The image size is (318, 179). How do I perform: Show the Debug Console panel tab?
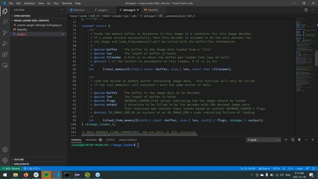point(128,140)
